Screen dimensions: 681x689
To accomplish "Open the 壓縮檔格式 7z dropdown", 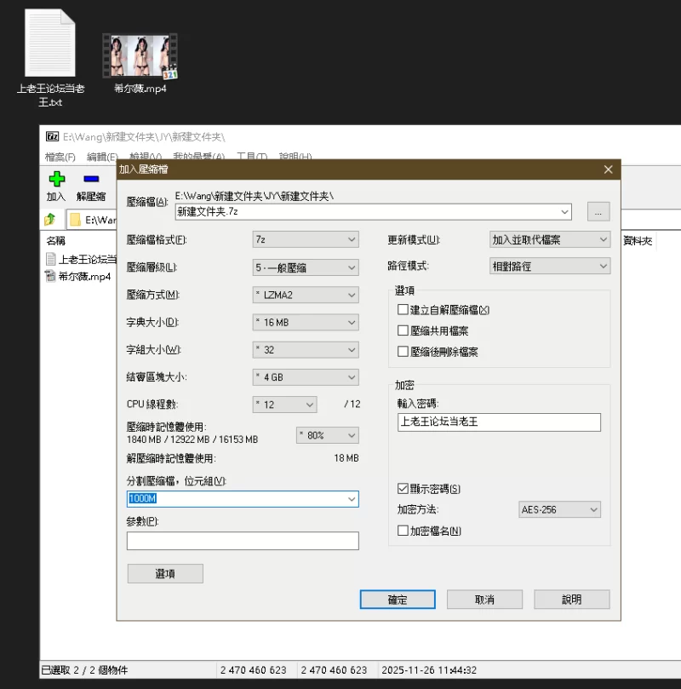I will 306,240.
